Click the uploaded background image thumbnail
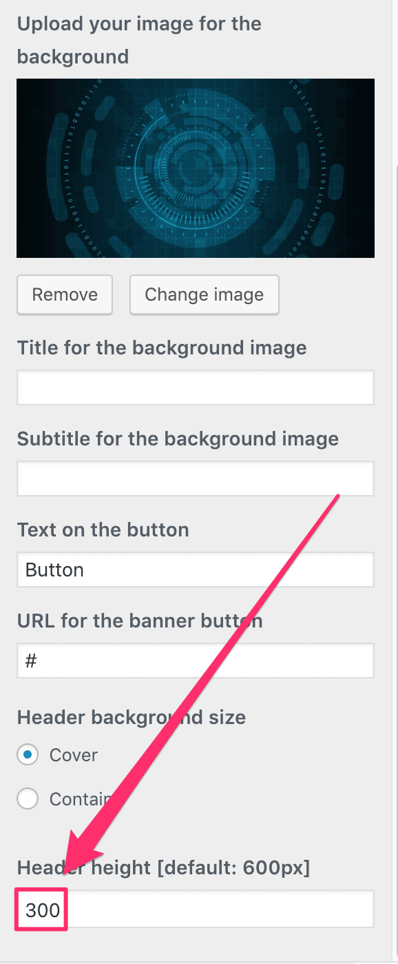This screenshot has height=964, width=398. tap(195, 168)
